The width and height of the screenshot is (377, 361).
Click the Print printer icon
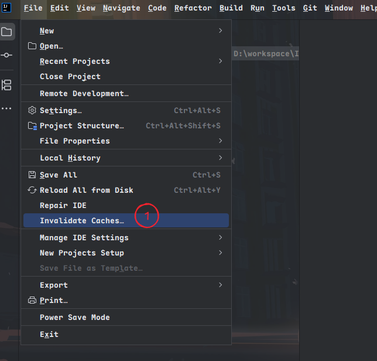tap(32, 300)
